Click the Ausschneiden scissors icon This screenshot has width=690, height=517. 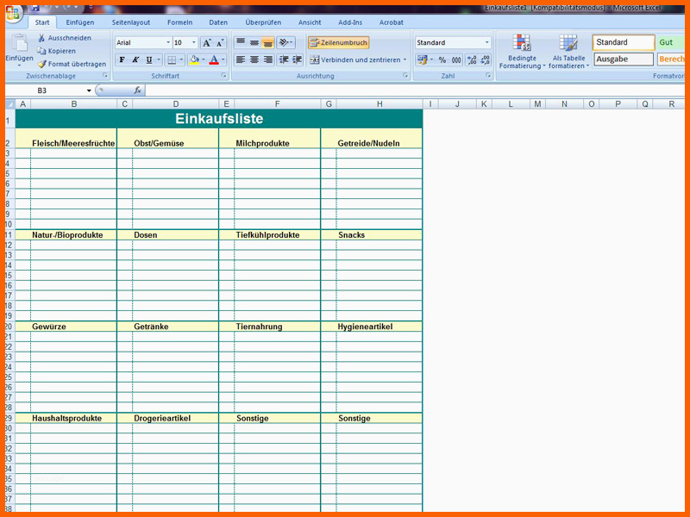(41, 38)
